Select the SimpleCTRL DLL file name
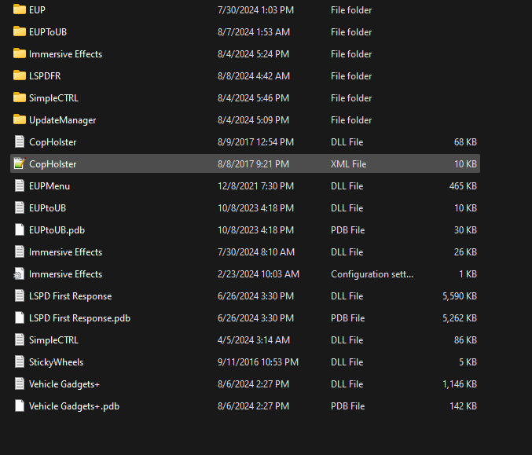532x455 pixels. pyautogui.click(x=53, y=340)
